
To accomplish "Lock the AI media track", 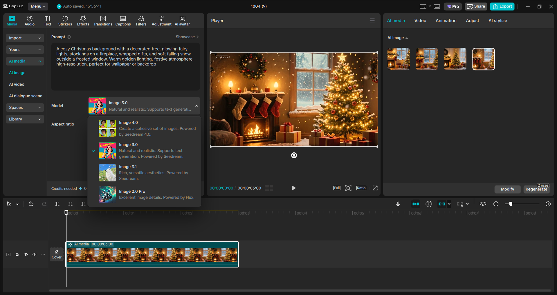I will coord(17,254).
